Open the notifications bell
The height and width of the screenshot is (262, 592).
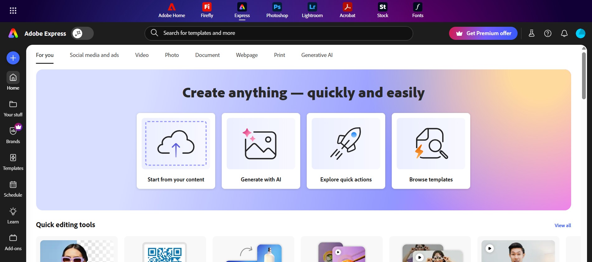pyautogui.click(x=564, y=33)
